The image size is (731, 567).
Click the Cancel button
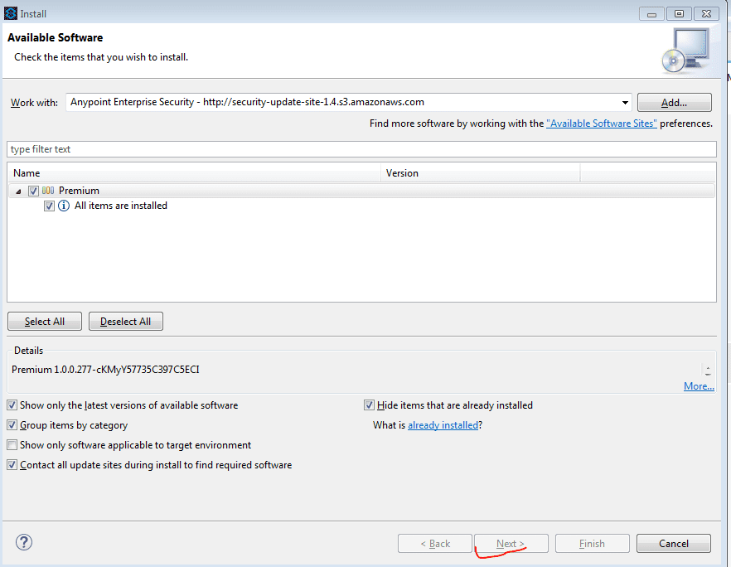(x=674, y=544)
